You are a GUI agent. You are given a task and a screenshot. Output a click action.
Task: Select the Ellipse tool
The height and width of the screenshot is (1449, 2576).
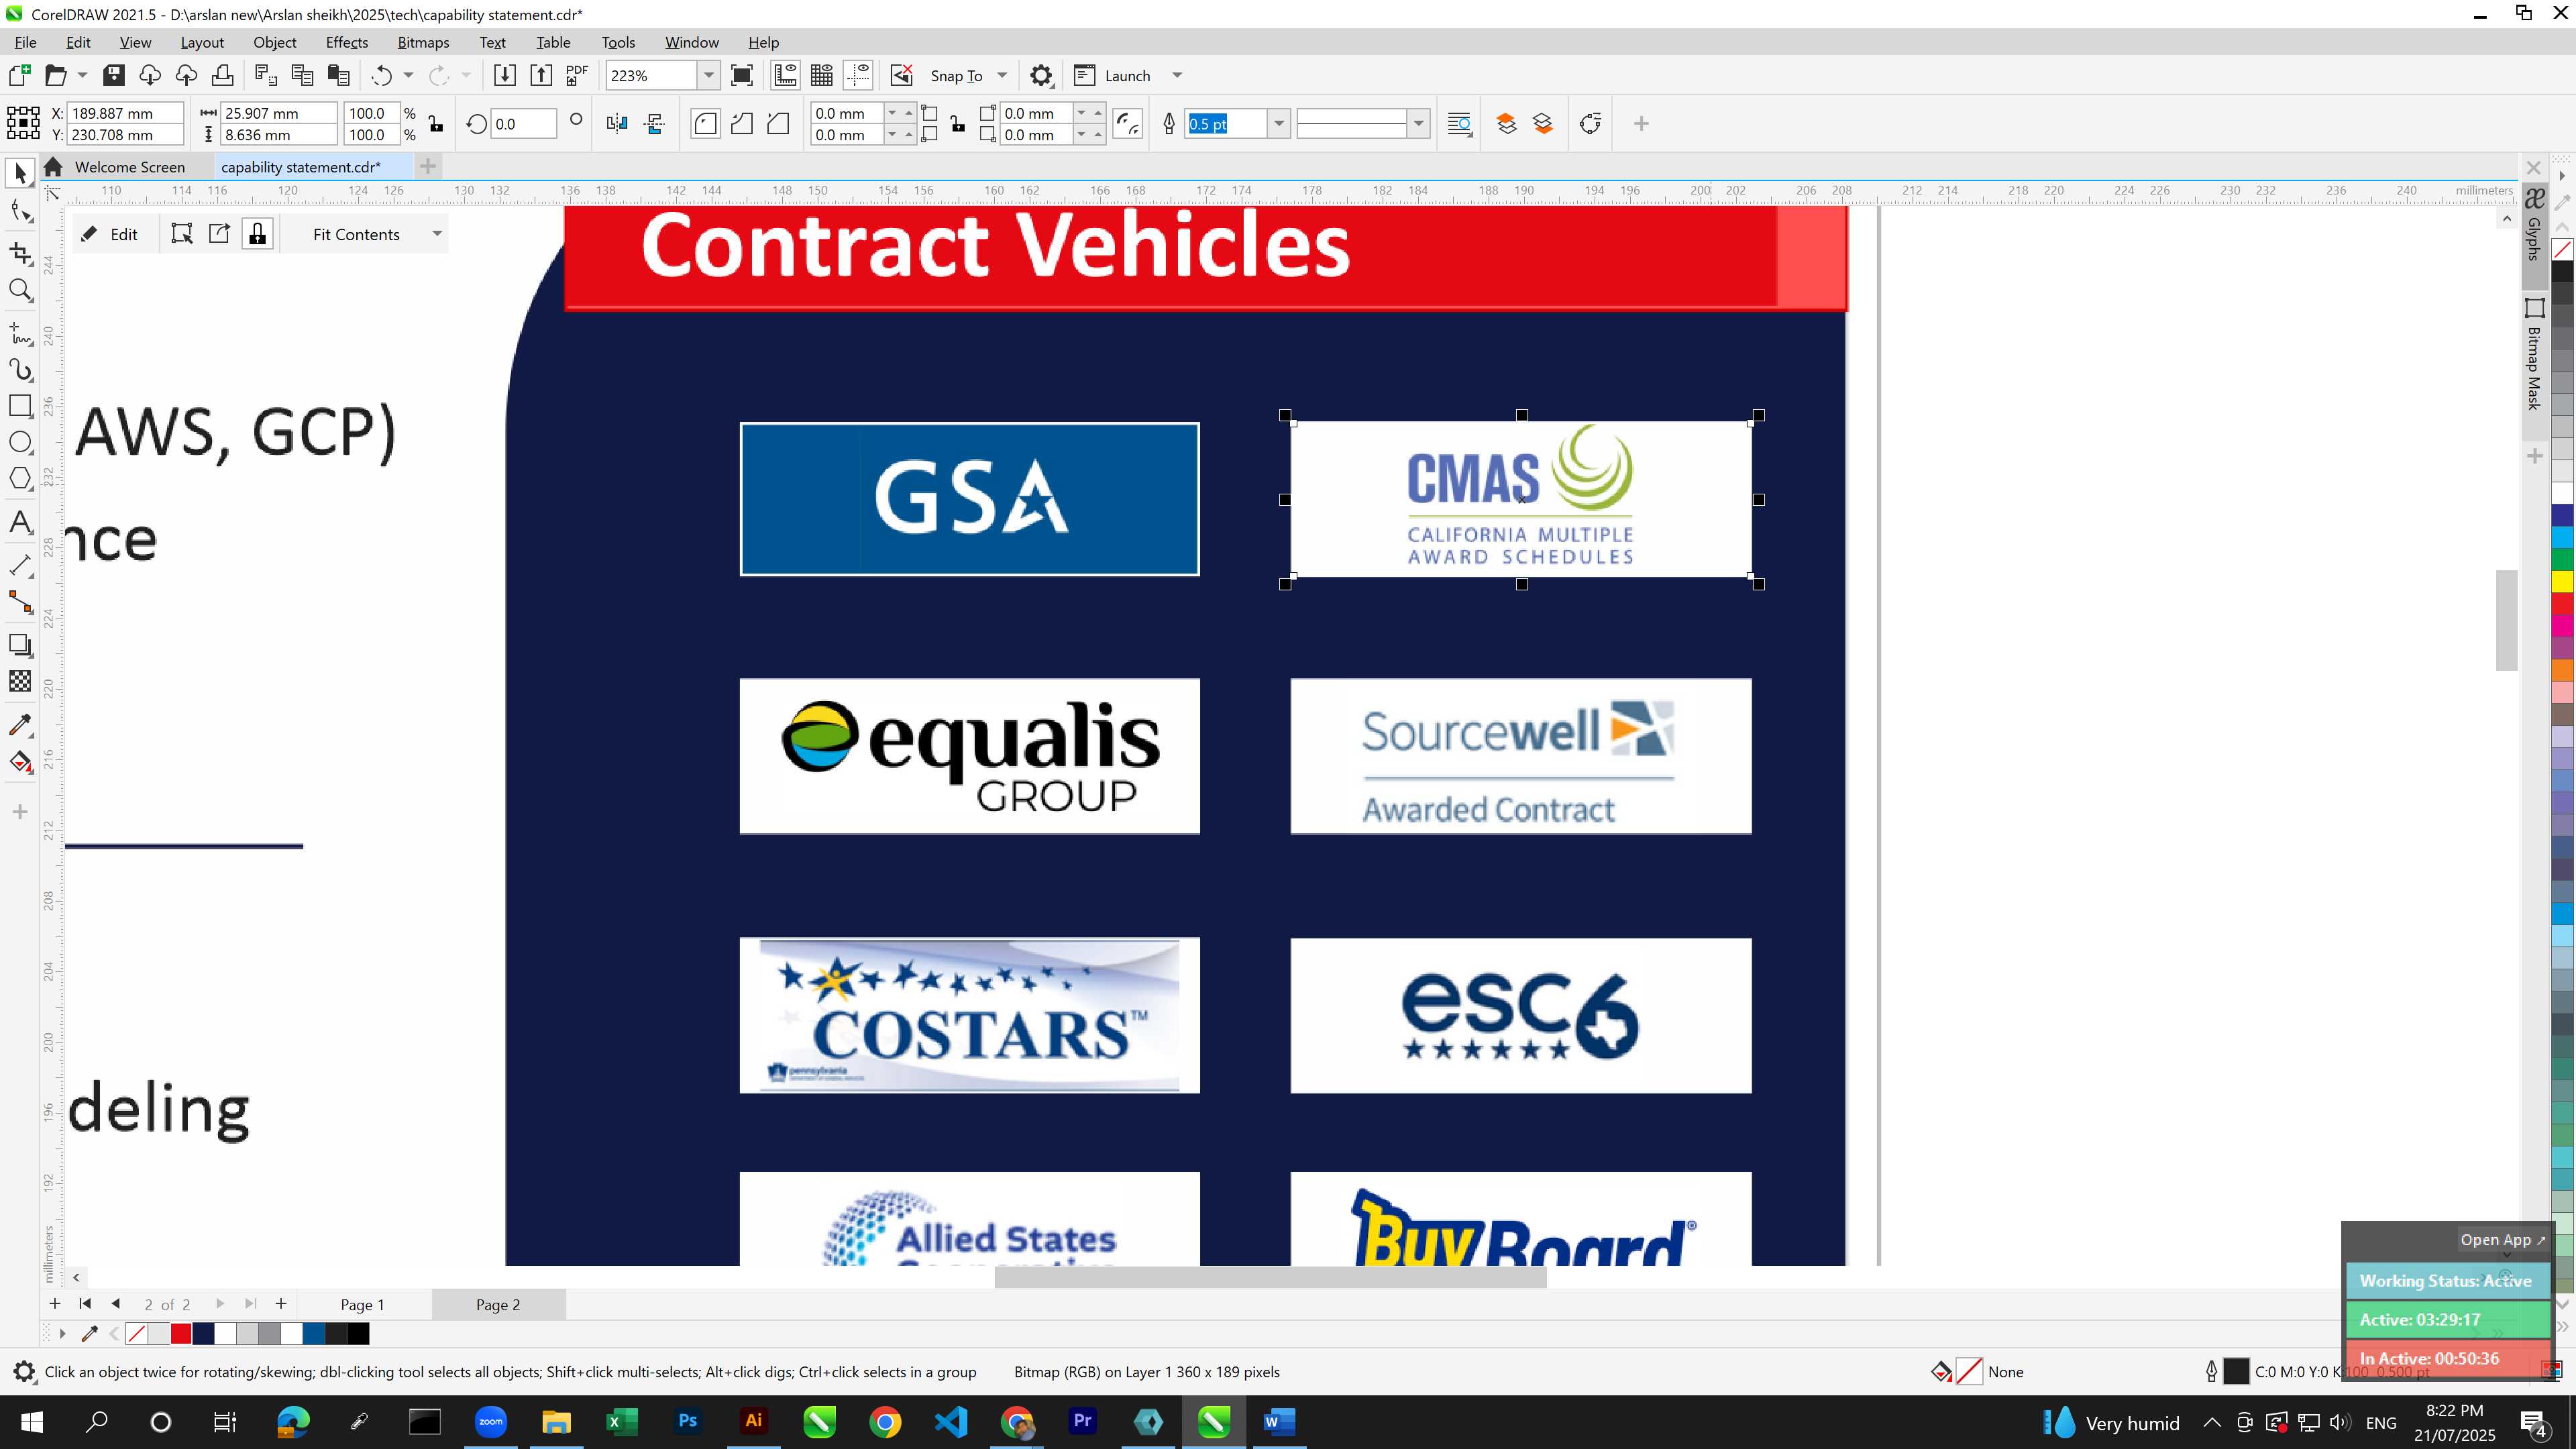(x=20, y=442)
